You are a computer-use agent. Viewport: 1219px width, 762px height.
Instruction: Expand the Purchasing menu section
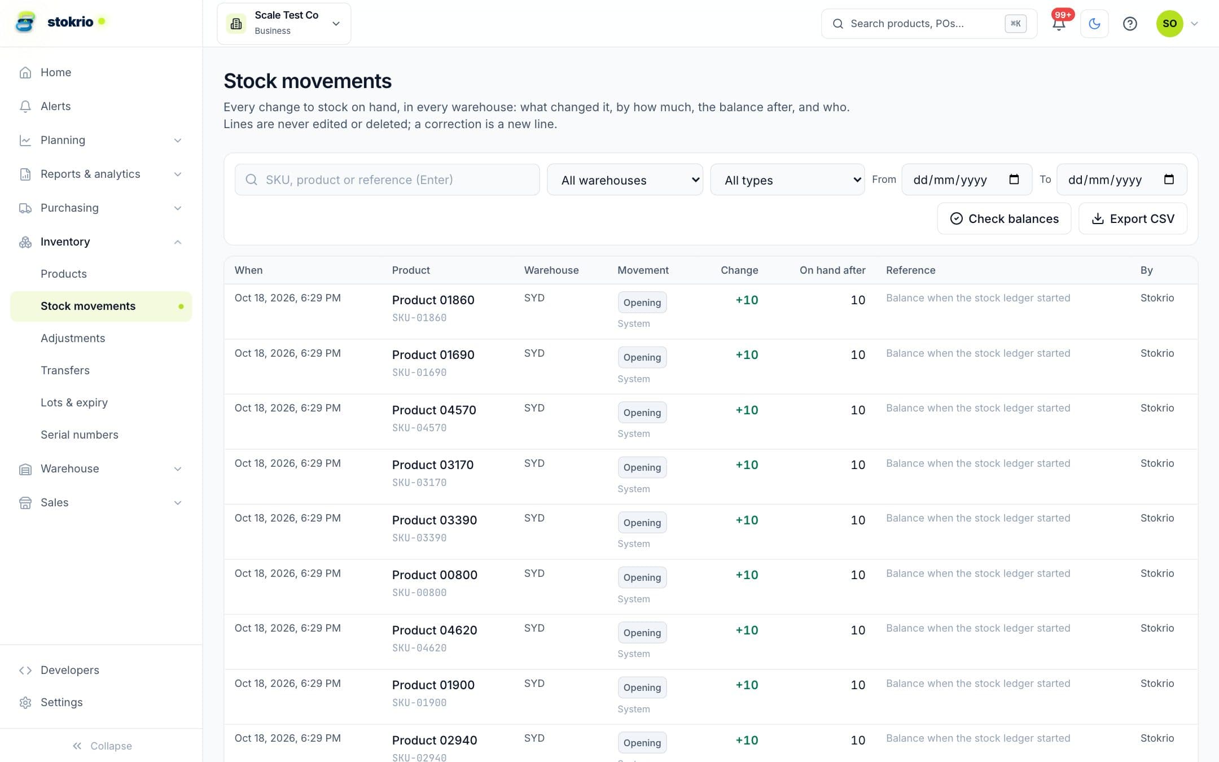[102, 208]
